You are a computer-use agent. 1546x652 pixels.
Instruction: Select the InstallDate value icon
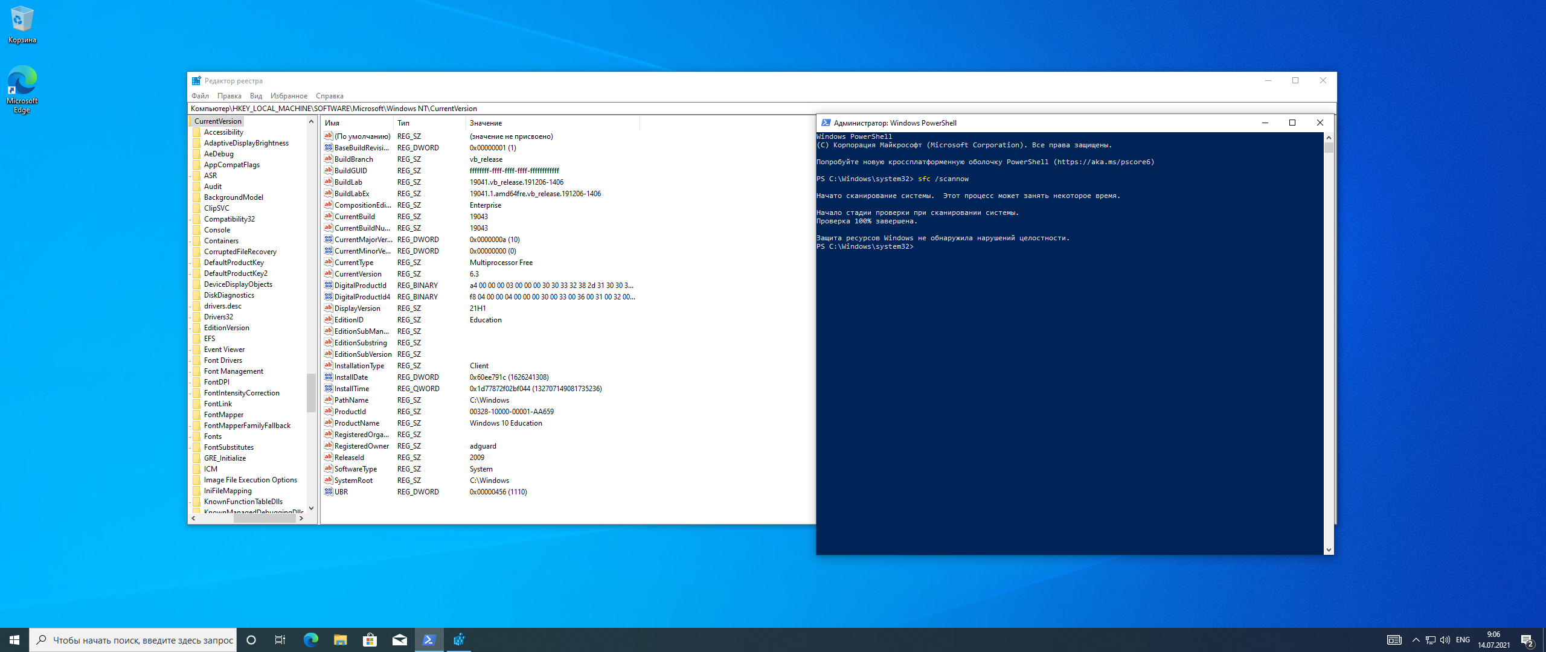point(329,377)
